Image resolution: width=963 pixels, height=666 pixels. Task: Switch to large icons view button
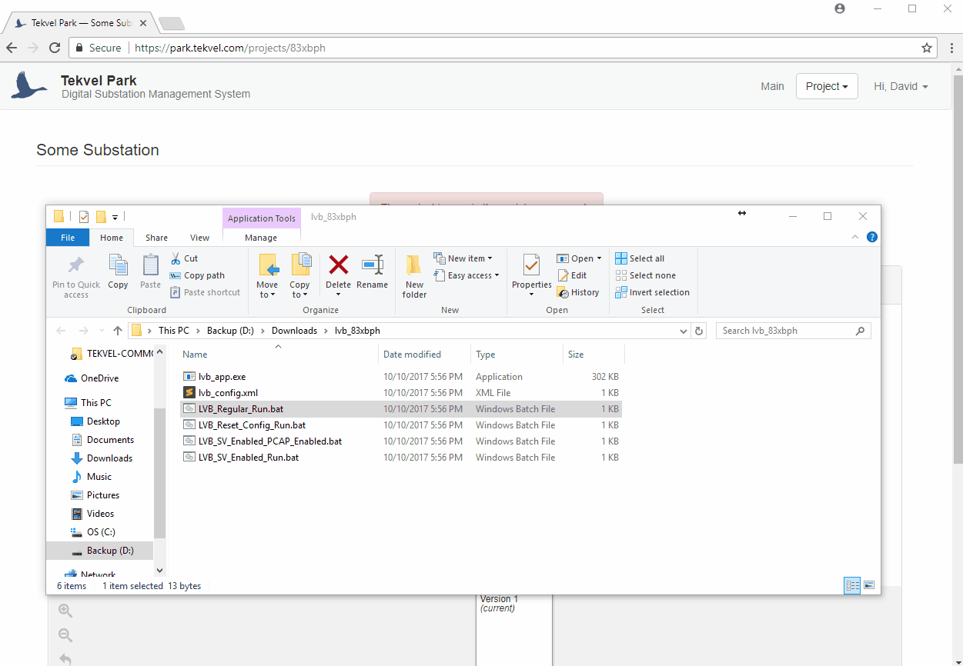point(869,585)
